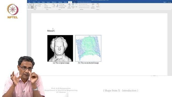Switch to Draft view
This screenshot has width=172, height=97.
pos(39,6)
